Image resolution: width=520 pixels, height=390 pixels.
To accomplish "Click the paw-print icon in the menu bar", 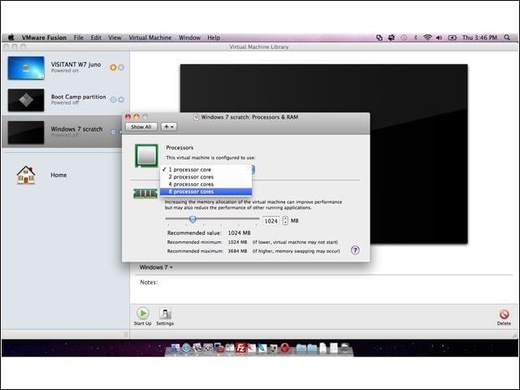I will [x=392, y=37].
